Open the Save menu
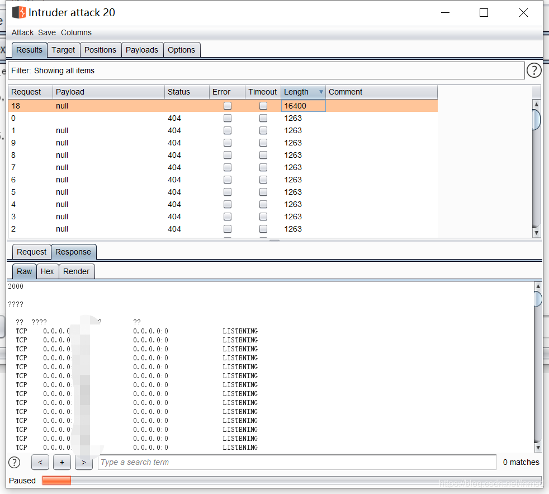The width and height of the screenshot is (549, 494). 47,32
